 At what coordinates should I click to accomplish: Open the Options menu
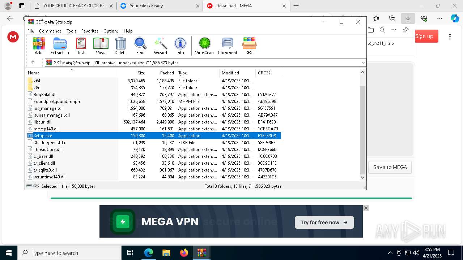tap(111, 31)
